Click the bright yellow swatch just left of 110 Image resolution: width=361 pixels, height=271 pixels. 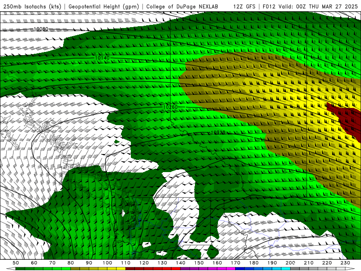pos(121,268)
